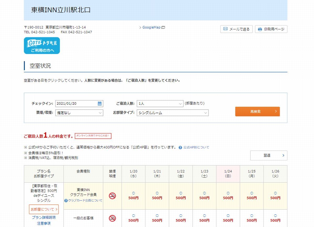314x227 pixels.
Task: Click the calendar icon in check-in field
Action: (x=100, y=104)
